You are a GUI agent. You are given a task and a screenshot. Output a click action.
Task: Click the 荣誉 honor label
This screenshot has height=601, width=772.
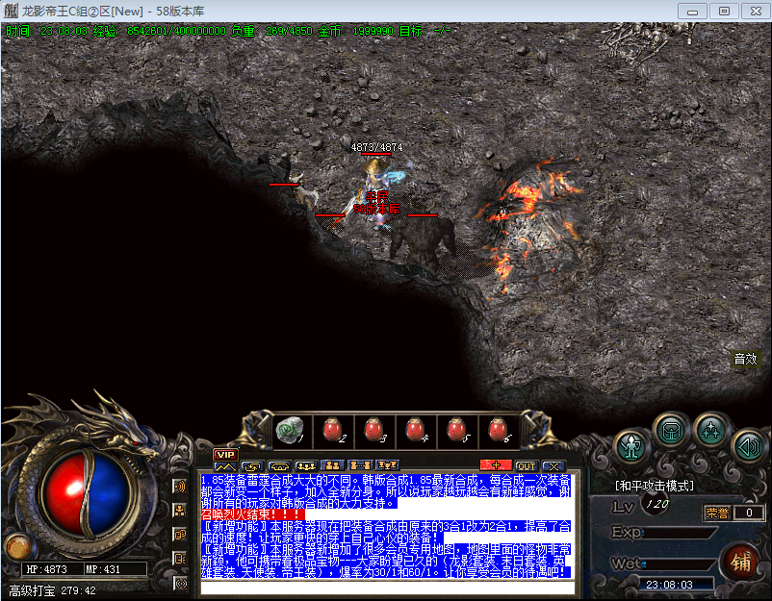coord(717,513)
